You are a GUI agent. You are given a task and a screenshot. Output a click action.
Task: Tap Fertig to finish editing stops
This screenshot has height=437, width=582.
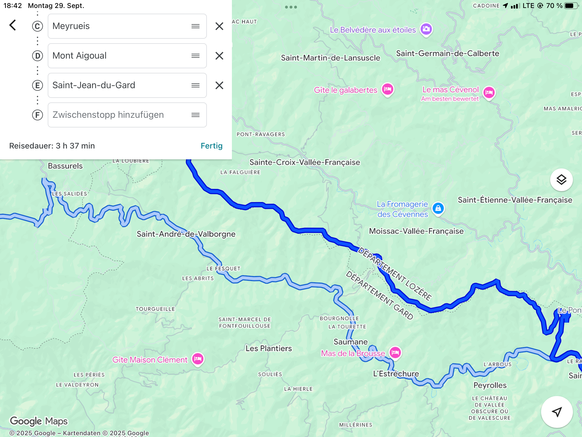[211, 146]
